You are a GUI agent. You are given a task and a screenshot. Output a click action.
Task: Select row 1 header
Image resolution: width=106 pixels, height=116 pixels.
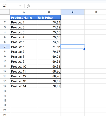click(5, 17)
